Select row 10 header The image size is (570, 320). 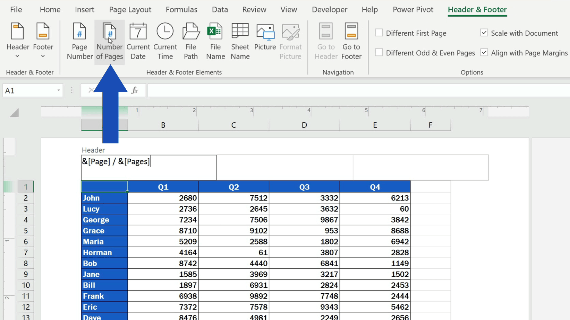(26, 285)
